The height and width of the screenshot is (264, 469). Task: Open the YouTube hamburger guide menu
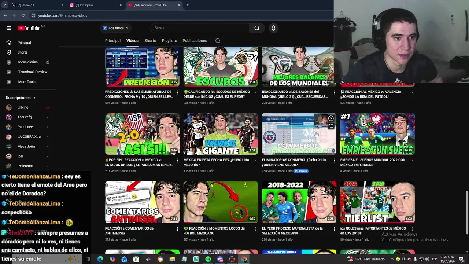(x=9, y=28)
